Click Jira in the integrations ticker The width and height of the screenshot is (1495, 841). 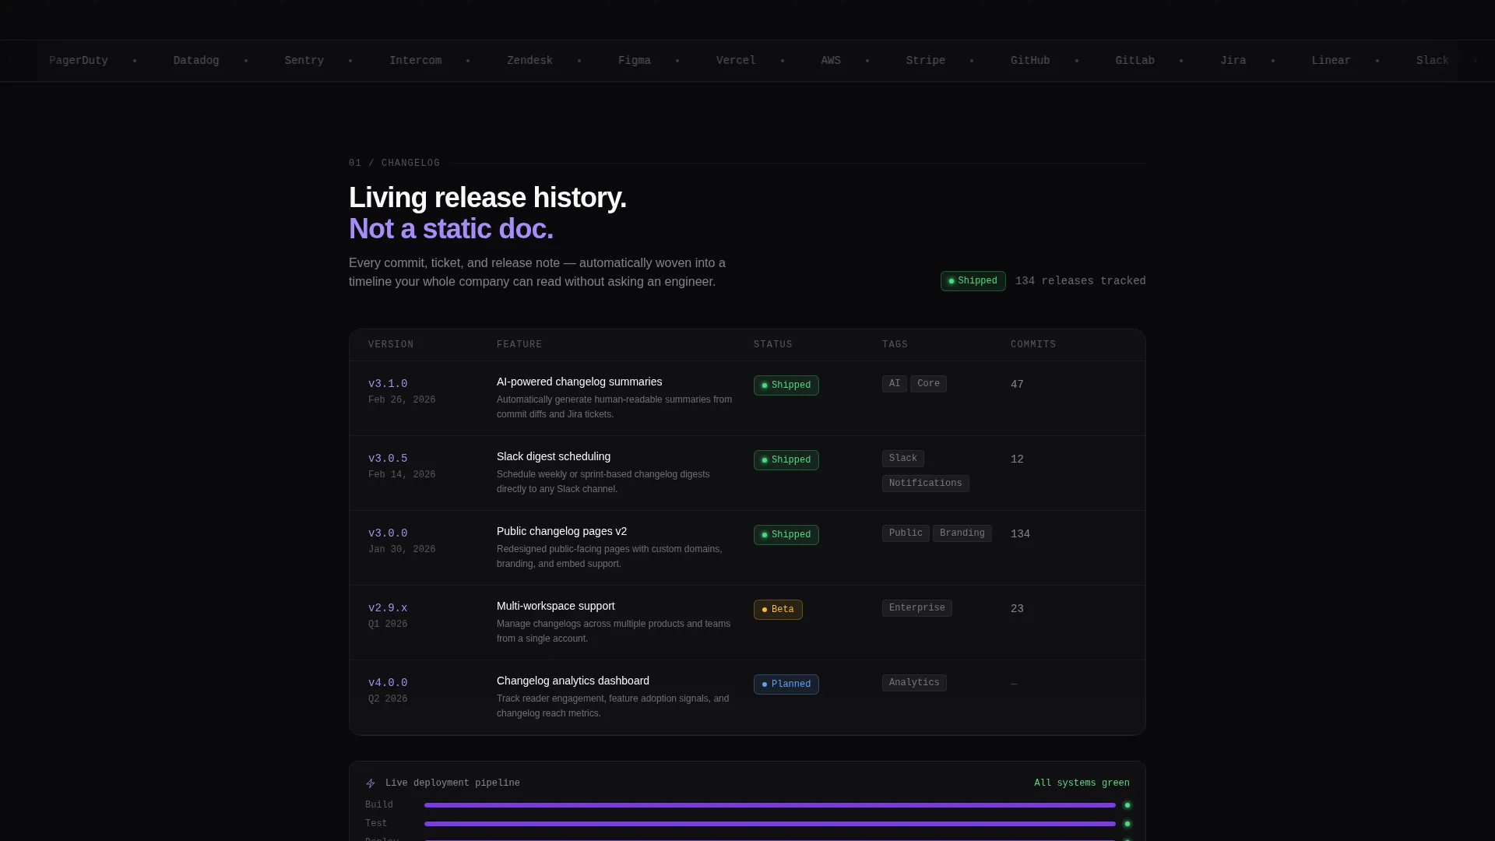click(x=1233, y=61)
